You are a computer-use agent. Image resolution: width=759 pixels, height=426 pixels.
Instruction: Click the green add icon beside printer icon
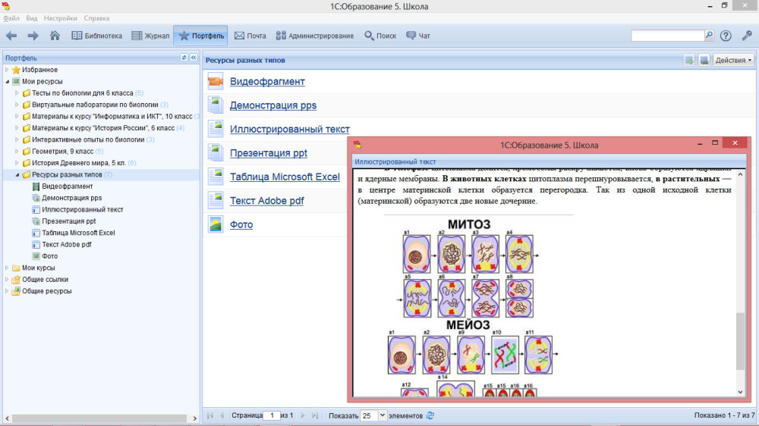pyautogui.click(x=689, y=61)
